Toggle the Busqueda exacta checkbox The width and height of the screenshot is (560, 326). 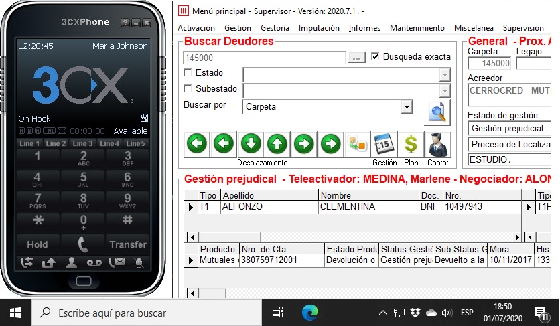375,57
